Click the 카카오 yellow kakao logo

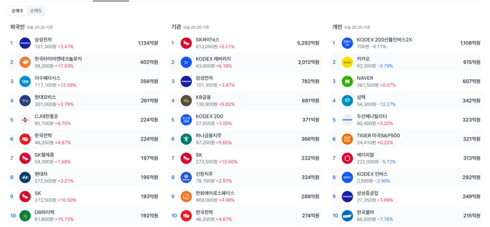coord(347,62)
